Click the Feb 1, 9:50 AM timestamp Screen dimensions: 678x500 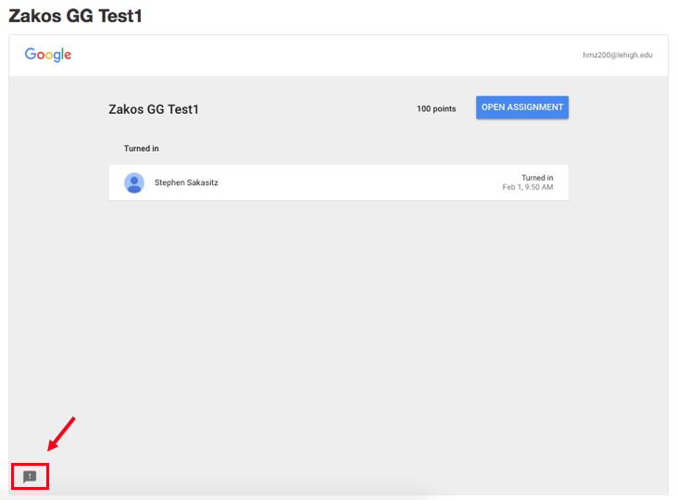pyautogui.click(x=528, y=187)
